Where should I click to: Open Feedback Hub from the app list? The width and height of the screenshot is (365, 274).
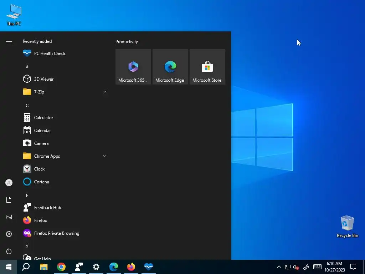(65, 207)
